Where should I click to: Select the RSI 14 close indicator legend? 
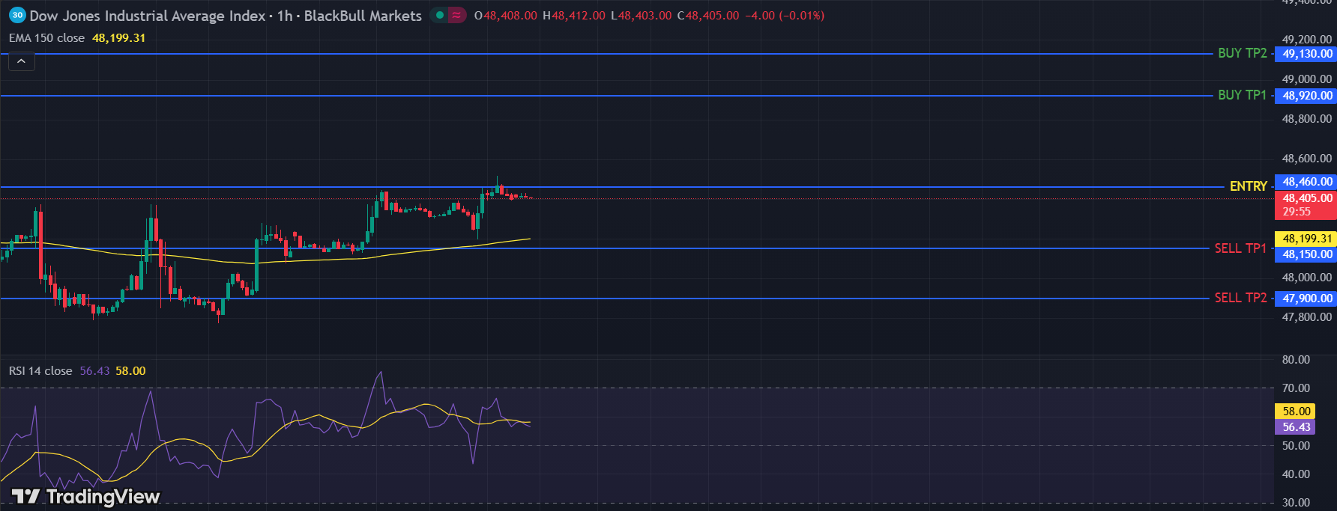40,371
